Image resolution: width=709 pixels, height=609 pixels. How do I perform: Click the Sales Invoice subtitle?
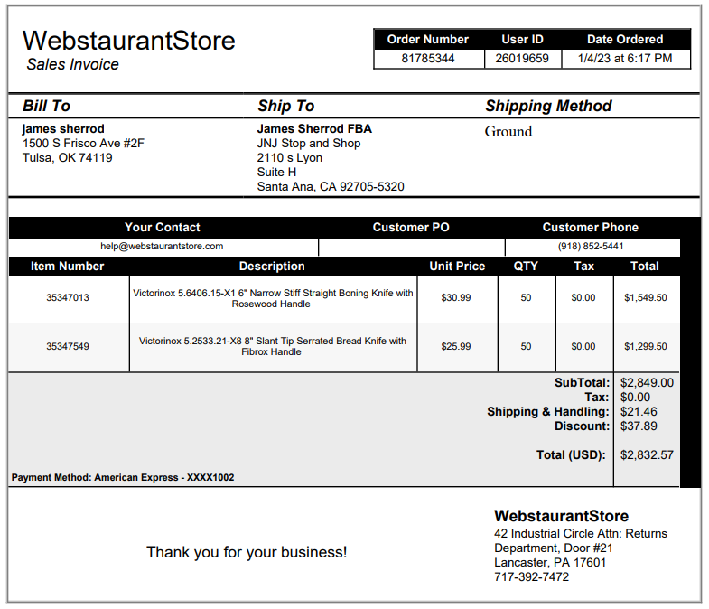72,64
